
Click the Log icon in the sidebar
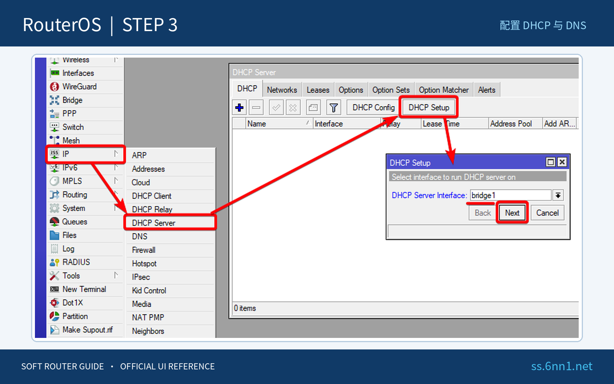coord(55,249)
